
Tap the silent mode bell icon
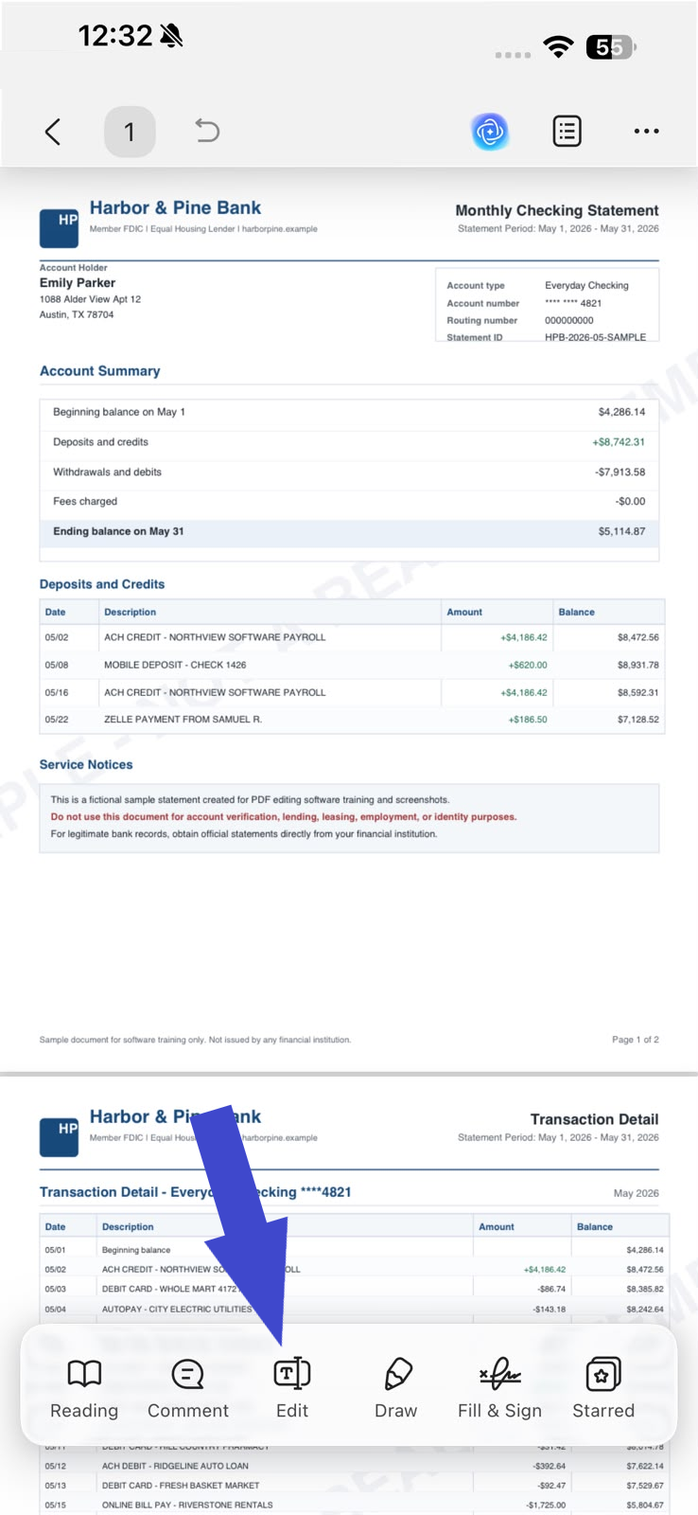point(171,36)
